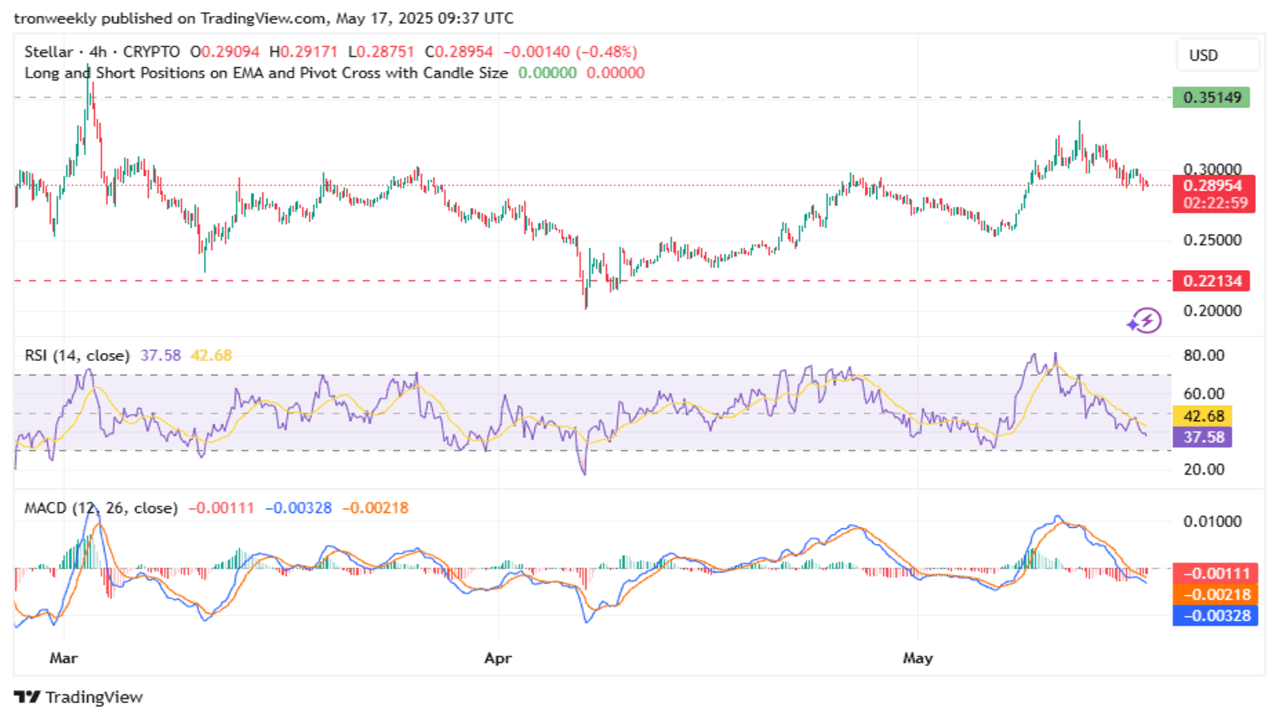Click the MACD line -0.00328 blue label
The height and width of the screenshot is (719, 1279).
tap(1215, 615)
